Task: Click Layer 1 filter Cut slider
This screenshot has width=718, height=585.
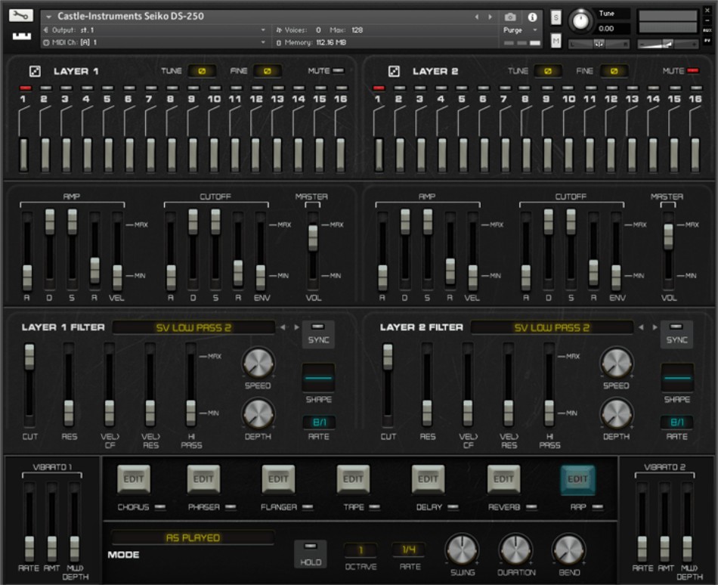Action: (x=29, y=357)
